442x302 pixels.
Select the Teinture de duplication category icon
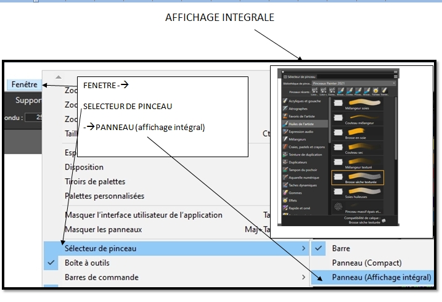285,154
